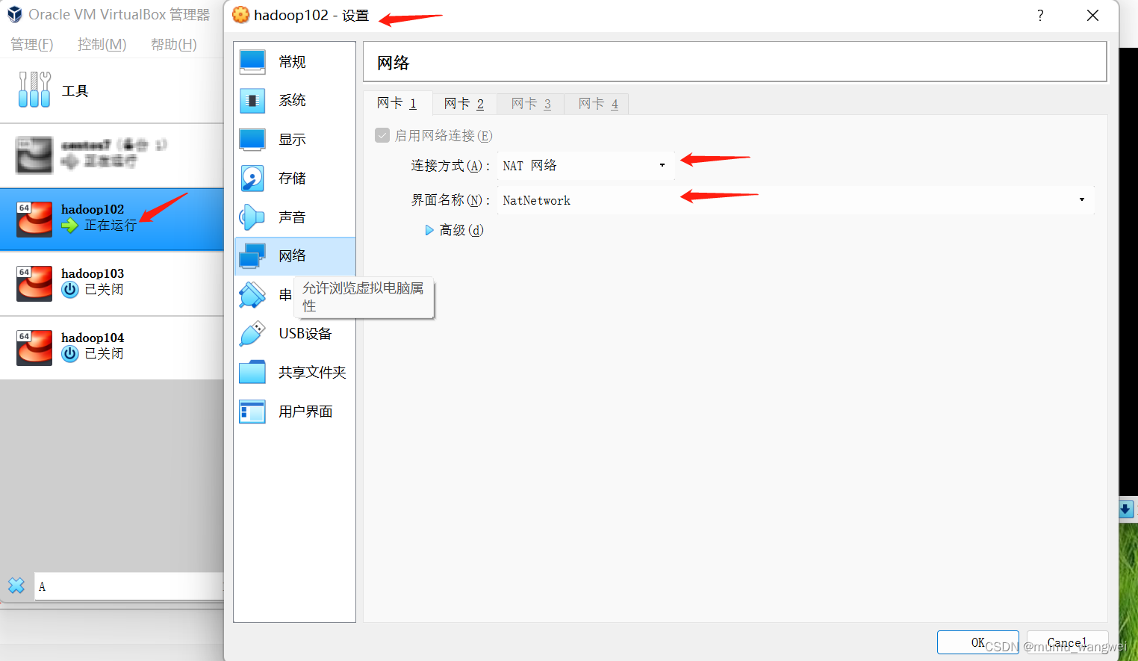1138x661 pixels.
Task: Toggle the 启用网络连接 checkbox
Action: click(382, 135)
